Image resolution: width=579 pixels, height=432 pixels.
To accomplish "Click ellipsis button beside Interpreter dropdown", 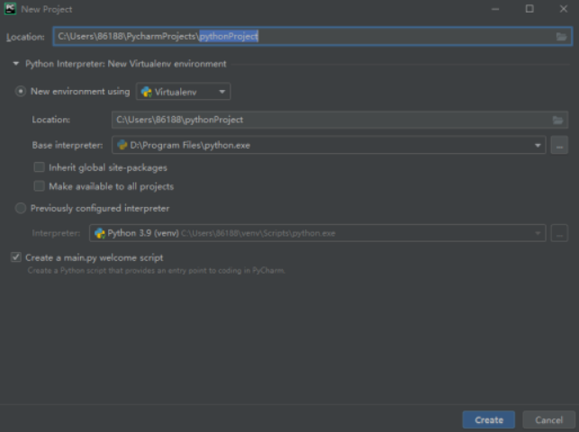I will pyautogui.click(x=559, y=233).
